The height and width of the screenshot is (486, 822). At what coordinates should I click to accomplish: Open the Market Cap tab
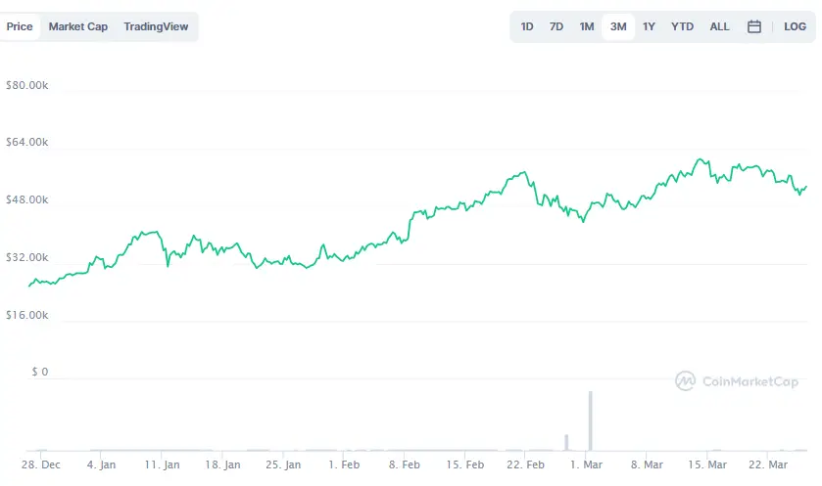click(x=78, y=26)
